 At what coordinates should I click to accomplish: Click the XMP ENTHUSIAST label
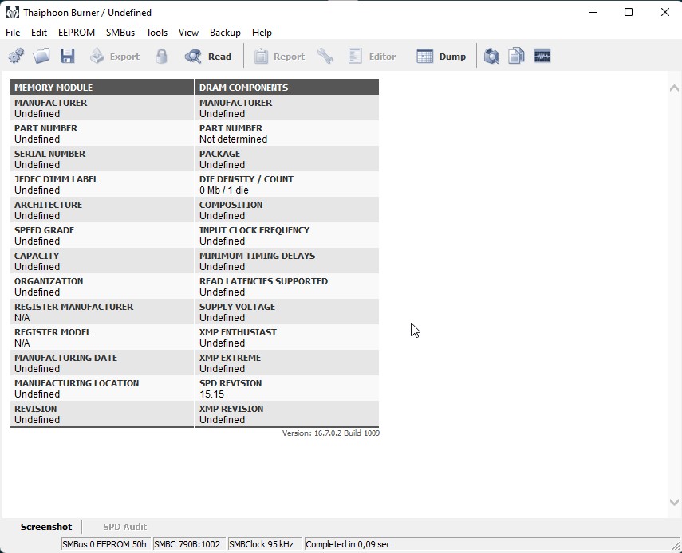pos(238,332)
